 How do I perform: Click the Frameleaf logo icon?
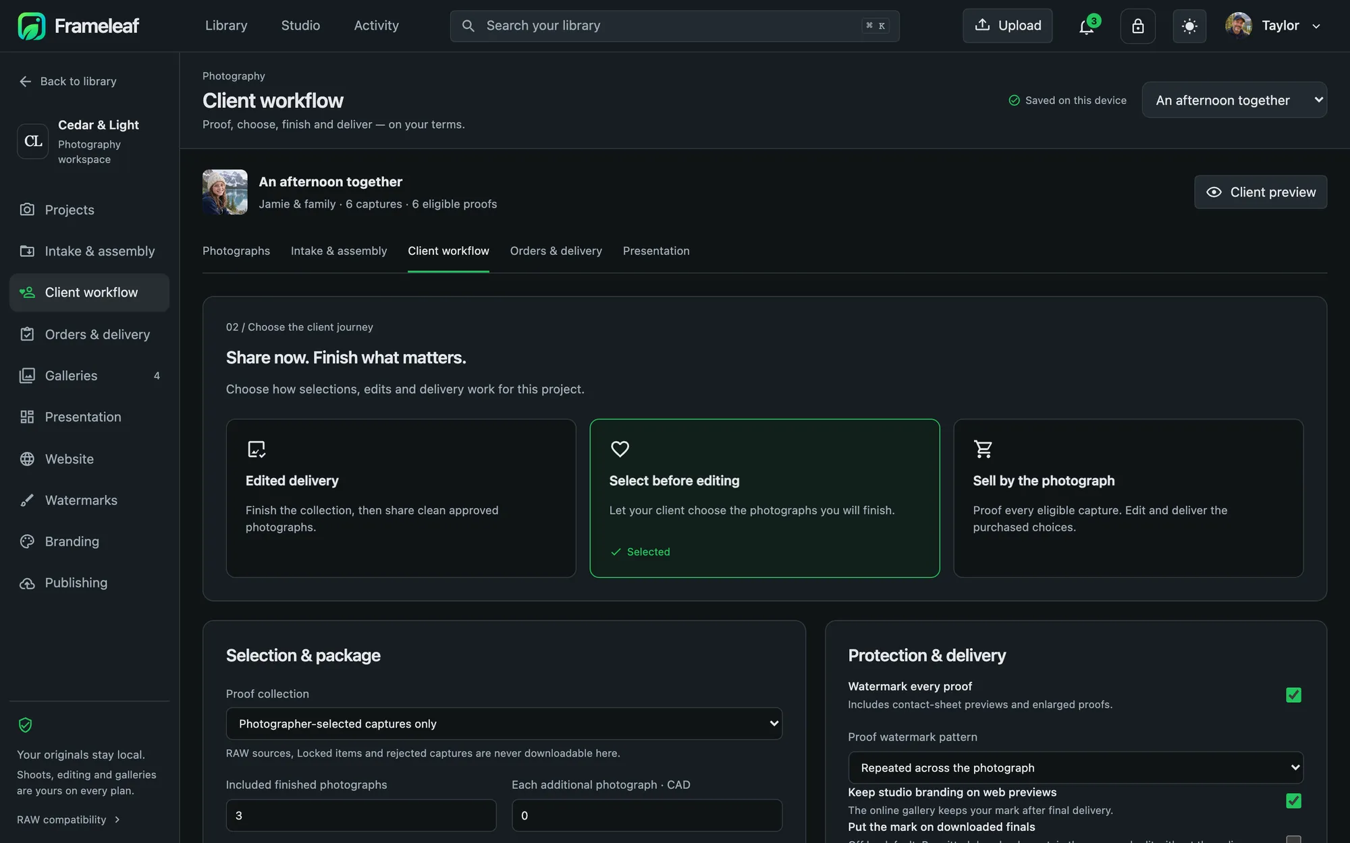[31, 26]
